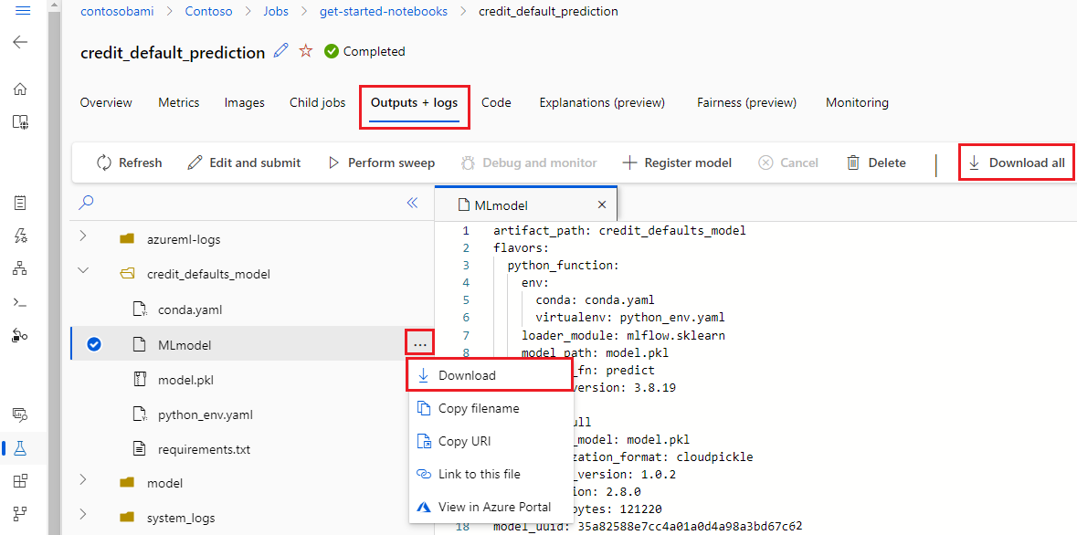This screenshot has width=1077, height=535.
Task: Collapse the file tree panel
Action: 412,203
